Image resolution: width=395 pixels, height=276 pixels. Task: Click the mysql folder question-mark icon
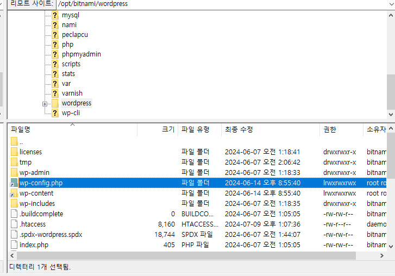pyautogui.click(x=55, y=15)
